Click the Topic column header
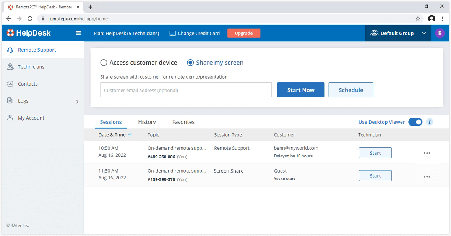 pos(153,135)
